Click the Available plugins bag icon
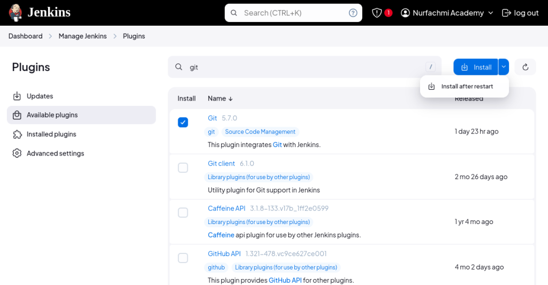The width and height of the screenshot is (548, 285). click(17, 115)
